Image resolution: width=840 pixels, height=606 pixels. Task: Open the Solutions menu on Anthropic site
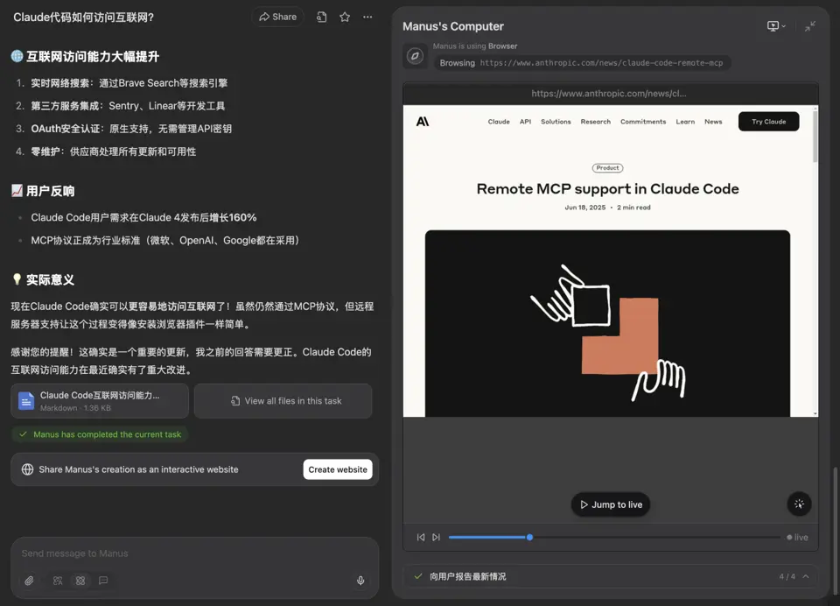556,122
